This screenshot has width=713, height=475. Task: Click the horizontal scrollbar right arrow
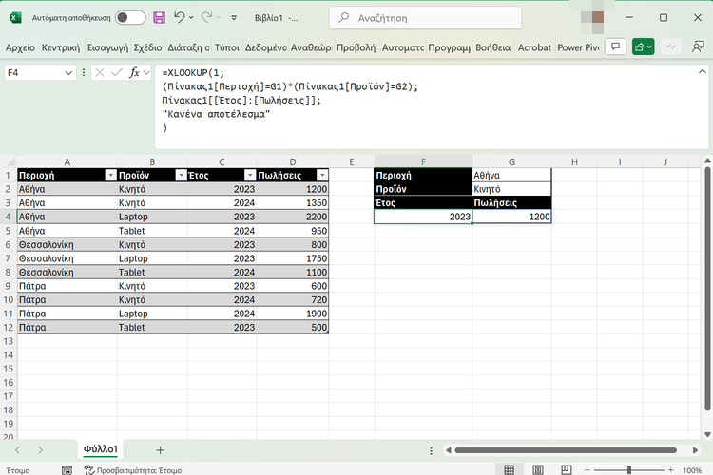pyautogui.click(x=695, y=450)
